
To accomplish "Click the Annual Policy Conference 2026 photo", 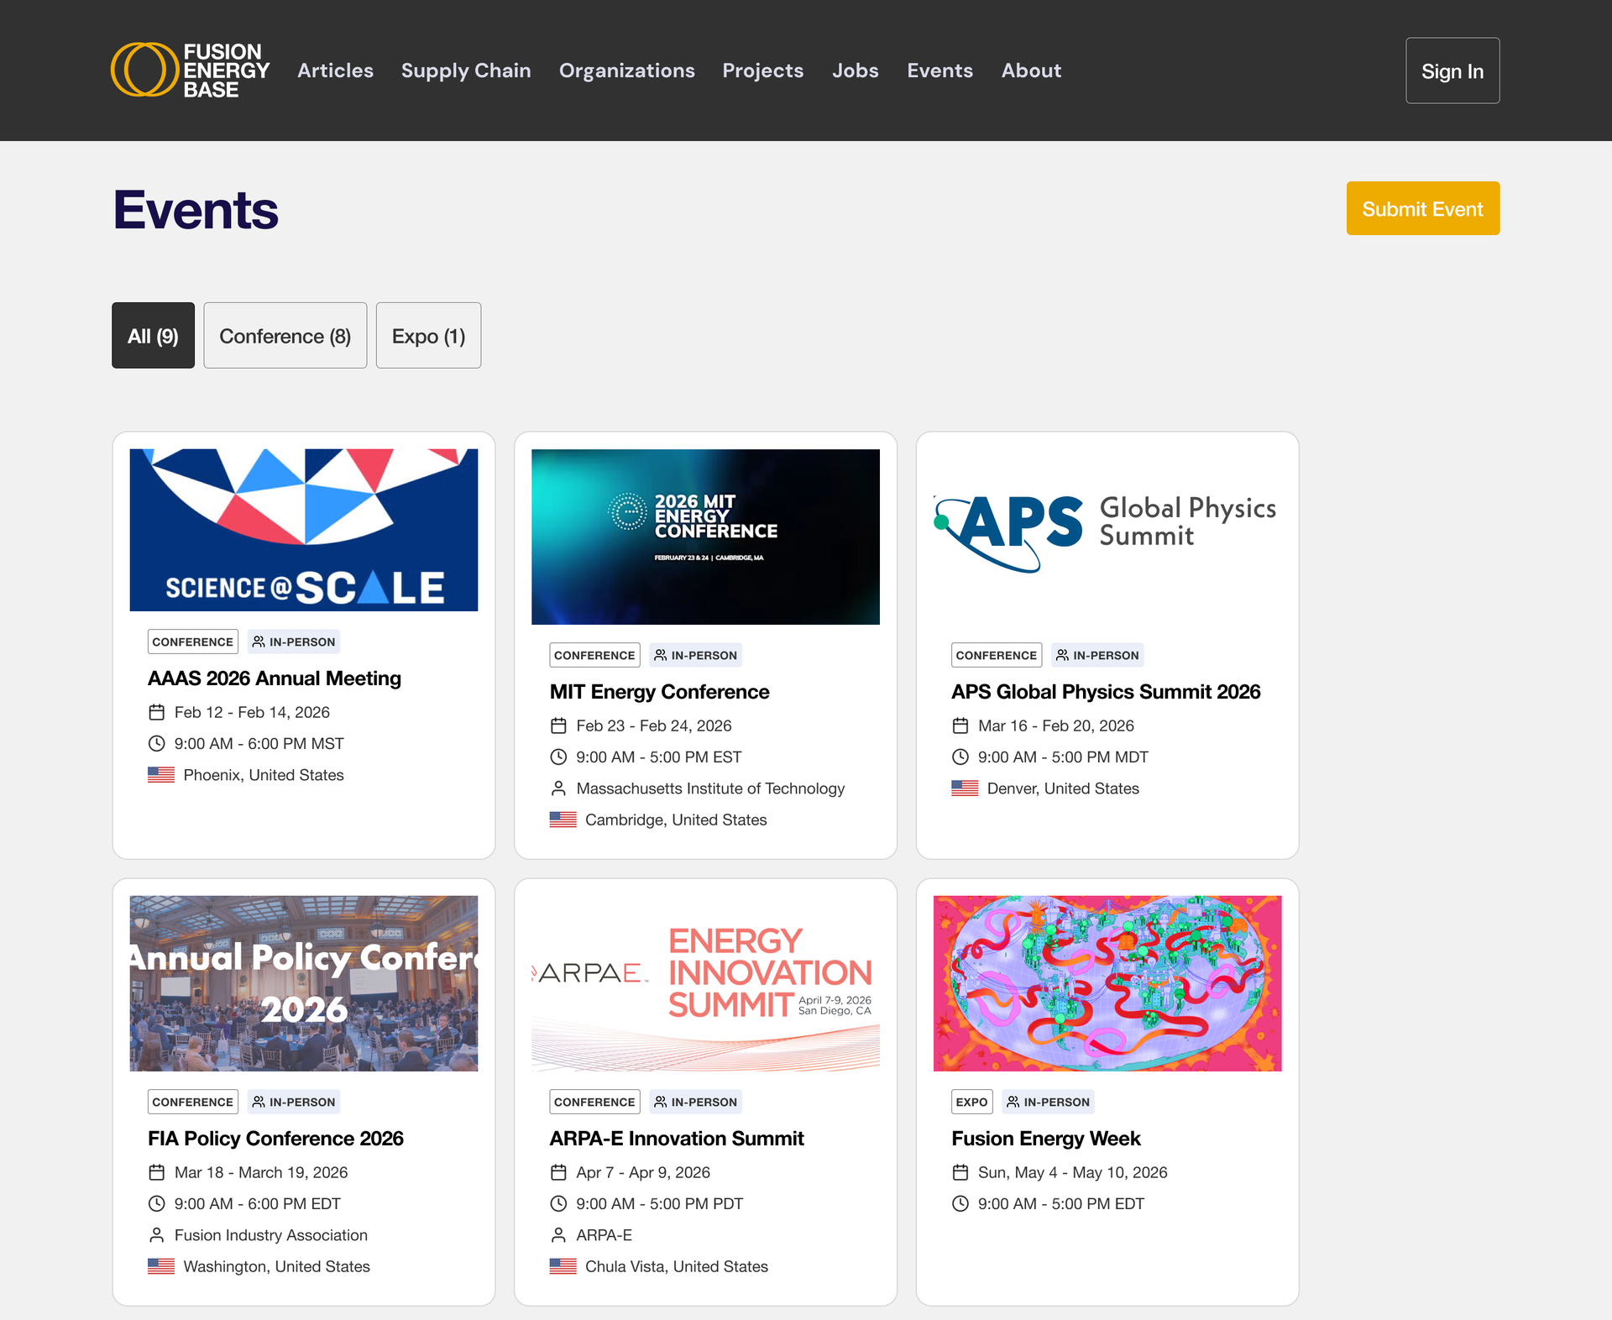I will pos(304,983).
